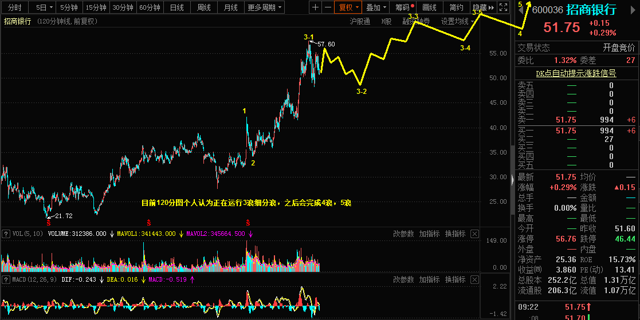Switch to 简约 simple mode
640x320 pixels.
pos(456,7)
